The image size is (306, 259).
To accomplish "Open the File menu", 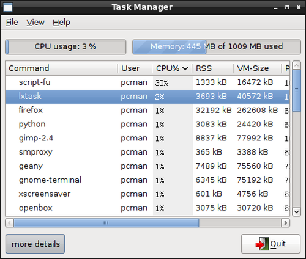I will coord(12,22).
